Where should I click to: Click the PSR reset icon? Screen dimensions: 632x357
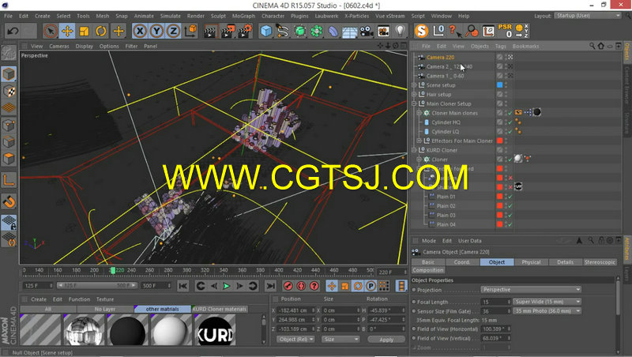click(505, 31)
